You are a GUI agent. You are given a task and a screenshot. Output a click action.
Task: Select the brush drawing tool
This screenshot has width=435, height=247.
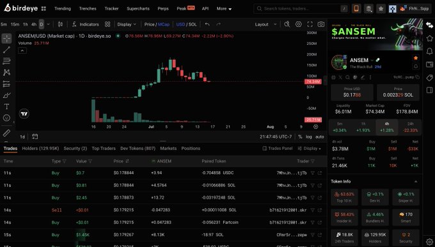(x=6, y=95)
